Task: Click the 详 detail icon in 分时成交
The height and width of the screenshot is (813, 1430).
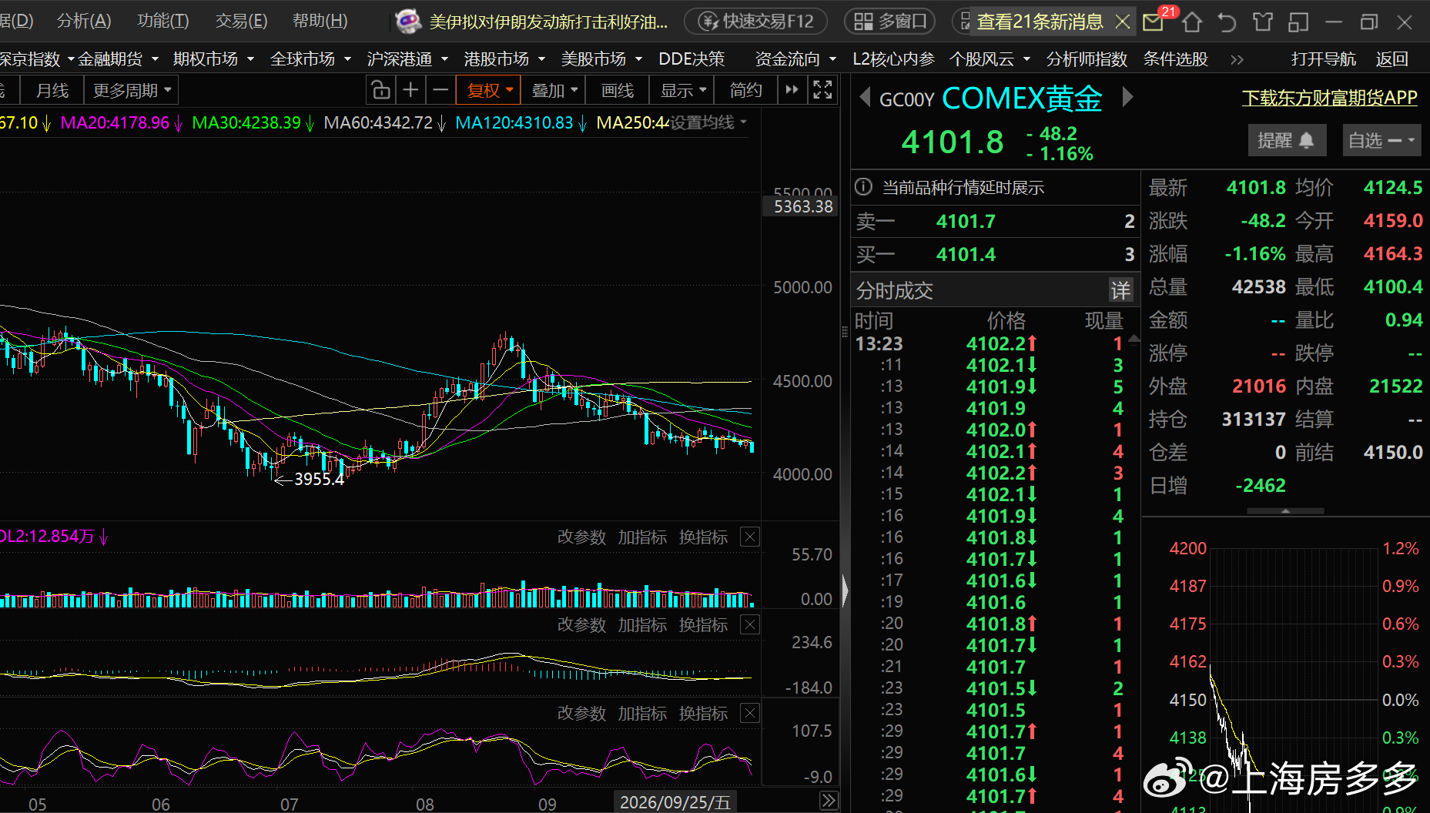Action: click(x=1120, y=290)
